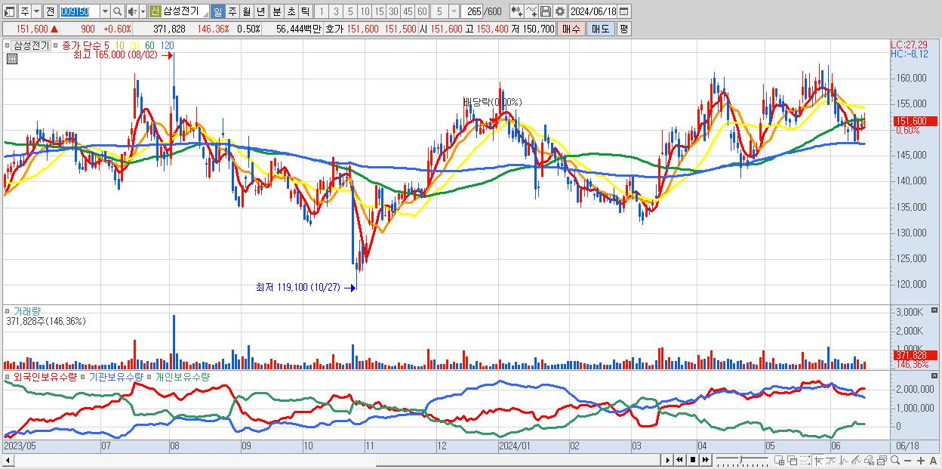Expand the speaker icon dropdown arrow
The width and height of the screenshot is (942, 469).
143,11
